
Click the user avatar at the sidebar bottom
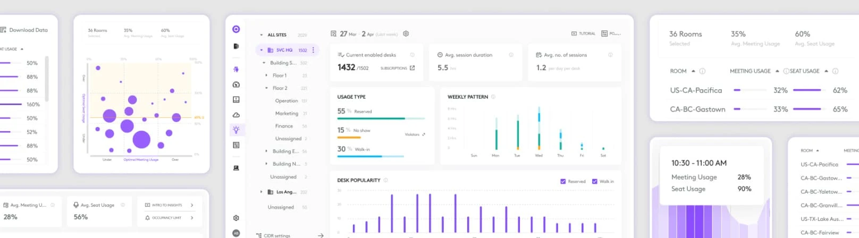pos(236,233)
